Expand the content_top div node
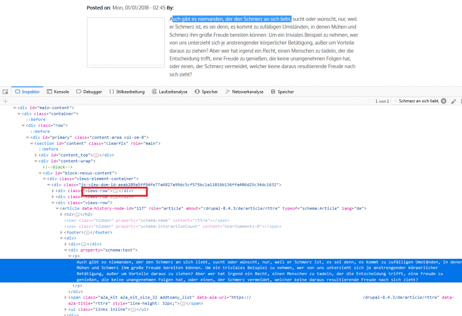 click(x=36, y=155)
